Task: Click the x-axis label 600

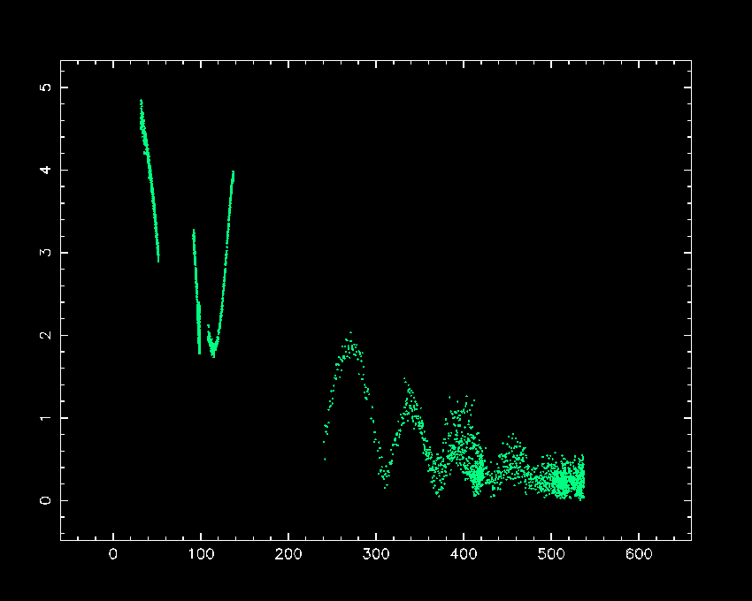Action: click(639, 554)
